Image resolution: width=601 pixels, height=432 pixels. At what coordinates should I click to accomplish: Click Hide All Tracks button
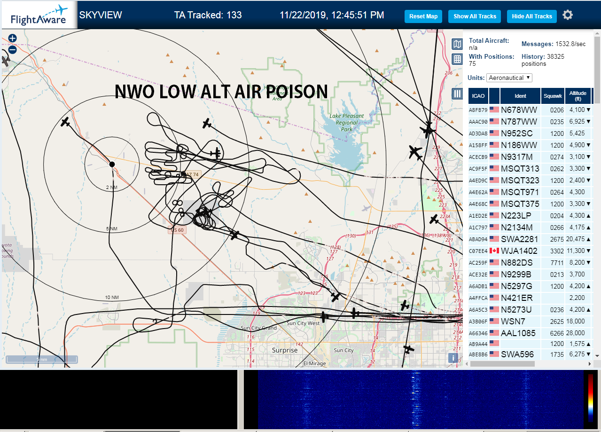click(532, 16)
